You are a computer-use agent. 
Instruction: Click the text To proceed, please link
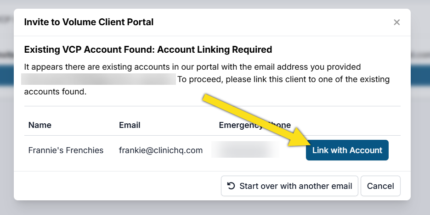(283, 79)
